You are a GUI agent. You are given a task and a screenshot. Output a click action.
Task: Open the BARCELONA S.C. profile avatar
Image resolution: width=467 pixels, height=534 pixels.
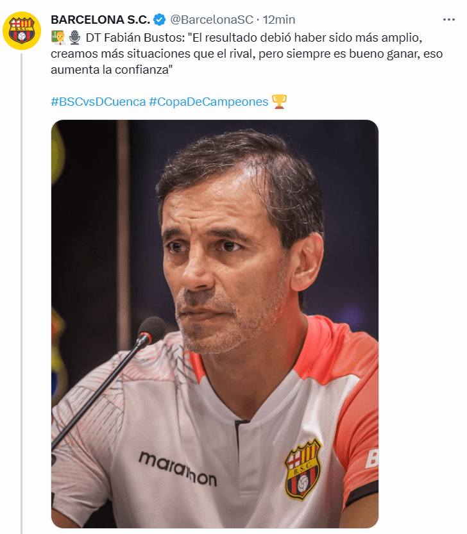point(22,31)
